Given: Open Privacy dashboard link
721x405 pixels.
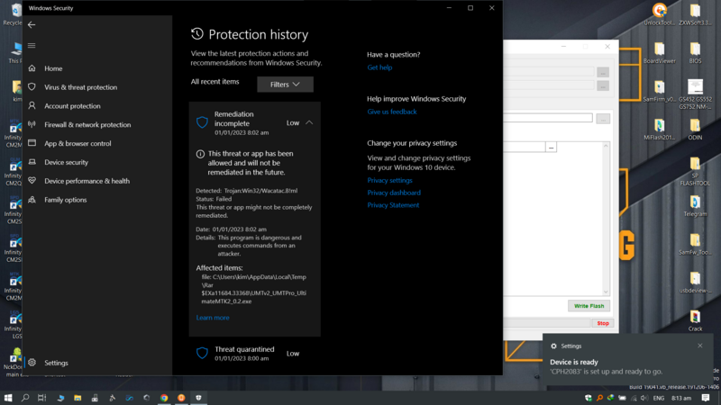Looking at the screenshot, I should point(394,193).
